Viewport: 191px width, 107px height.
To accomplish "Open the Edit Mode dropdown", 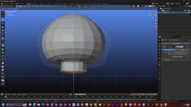I will click(x=10, y=6).
